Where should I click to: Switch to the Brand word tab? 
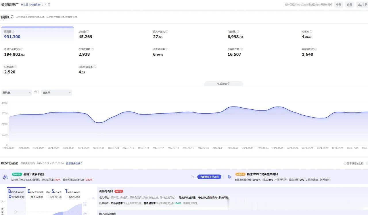click(x=16, y=191)
